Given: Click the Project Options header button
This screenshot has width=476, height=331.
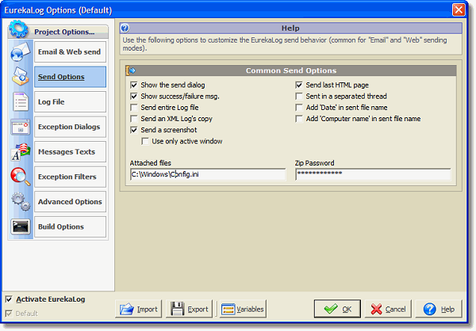Looking at the screenshot, I should coord(58,32).
